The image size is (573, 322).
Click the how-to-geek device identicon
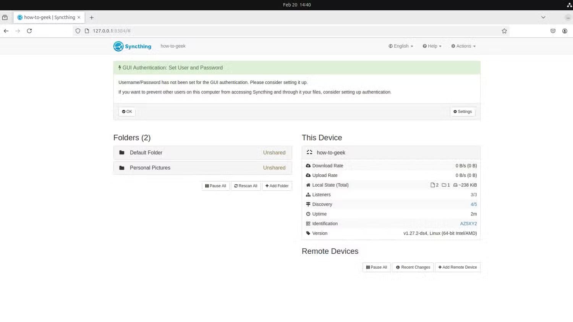tap(309, 152)
